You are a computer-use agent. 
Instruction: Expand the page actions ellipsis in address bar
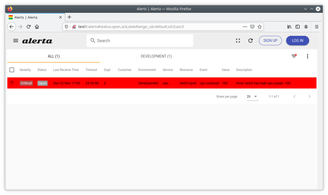coord(245,26)
